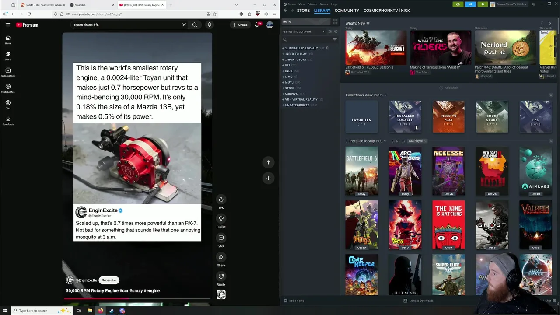The image size is (560, 315).
Task: Click Add shelf in Steam library
Action: tap(448, 87)
